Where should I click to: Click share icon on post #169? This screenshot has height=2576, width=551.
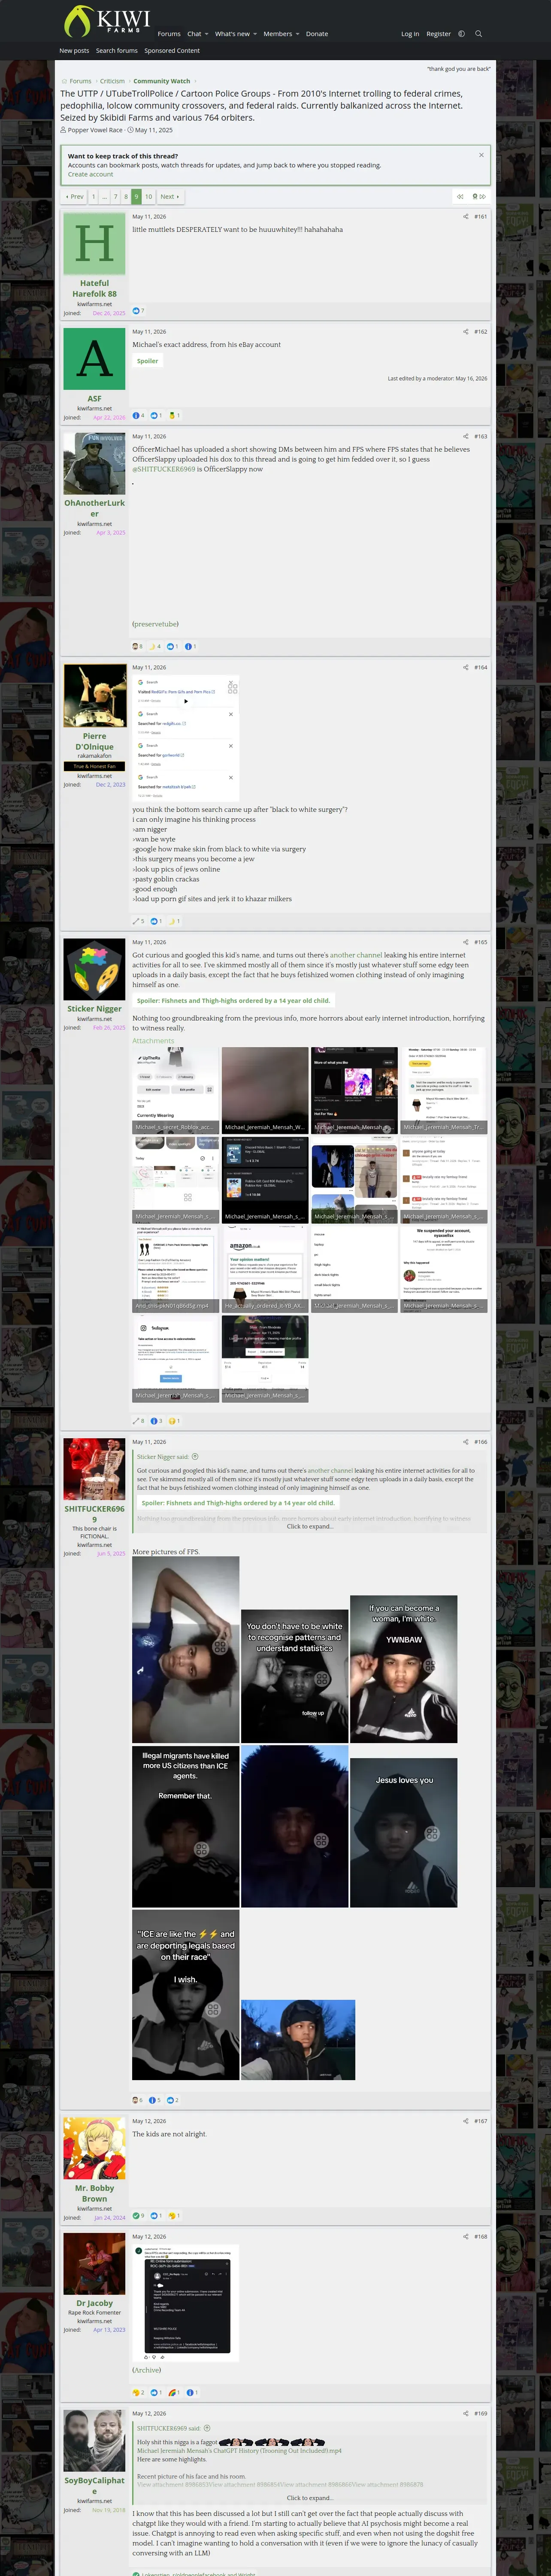pyautogui.click(x=465, y=2414)
